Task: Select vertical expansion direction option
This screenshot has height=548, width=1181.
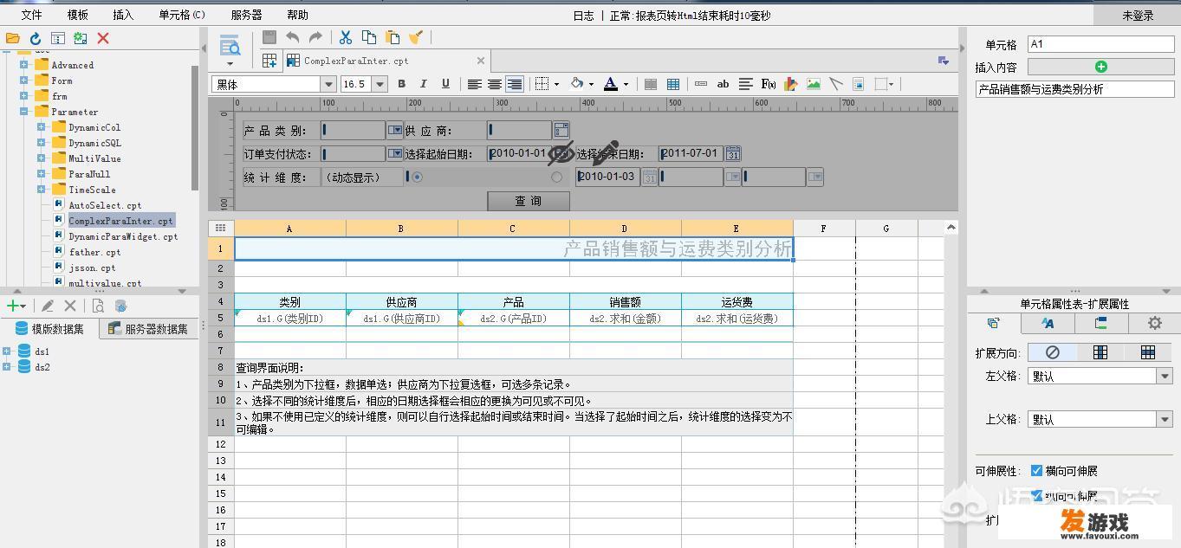Action: [x=1100, y=352]
